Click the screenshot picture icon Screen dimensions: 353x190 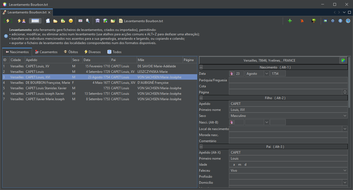(325, 21)
